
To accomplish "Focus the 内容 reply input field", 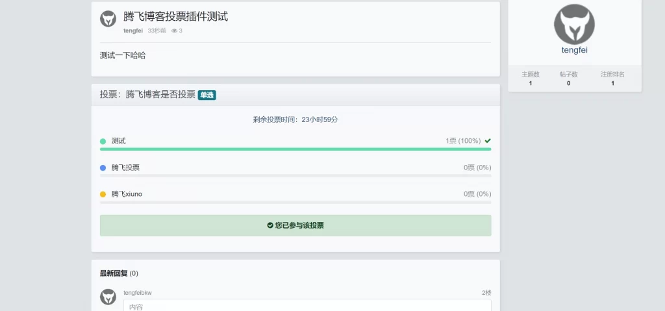I will coord(307,305).
